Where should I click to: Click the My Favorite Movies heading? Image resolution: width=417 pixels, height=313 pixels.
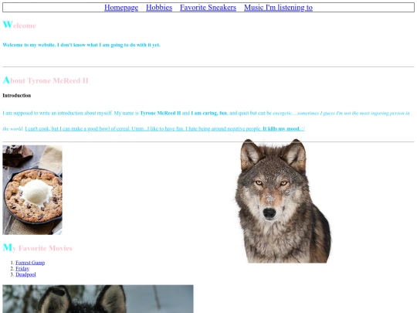click(x=38, y=248)
